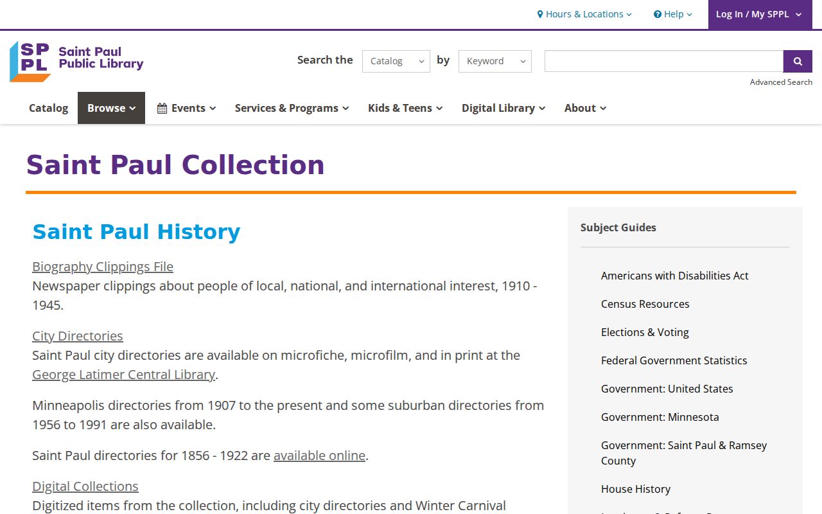Expand the Services & Programs menu
Image resolution: width=822 pixels, height=514 pixels.
point(292,108)
